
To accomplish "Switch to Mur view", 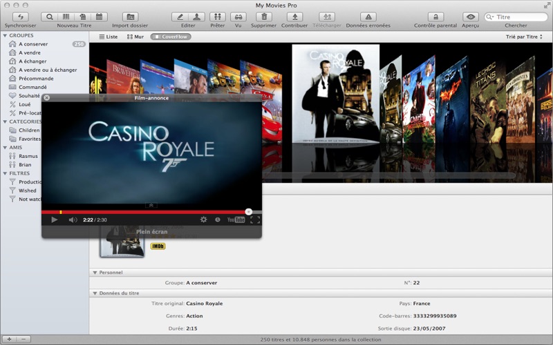I will [135, 37].
